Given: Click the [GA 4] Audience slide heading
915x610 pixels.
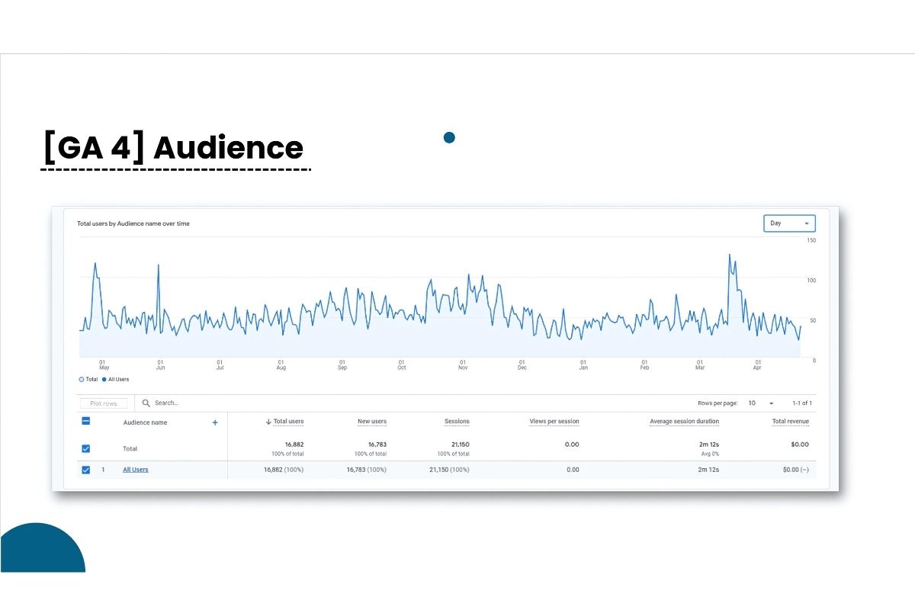Looking at the screenshot, I should [x=173, y=147].
